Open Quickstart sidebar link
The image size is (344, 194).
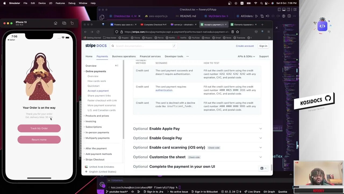(x=94, y=86)
